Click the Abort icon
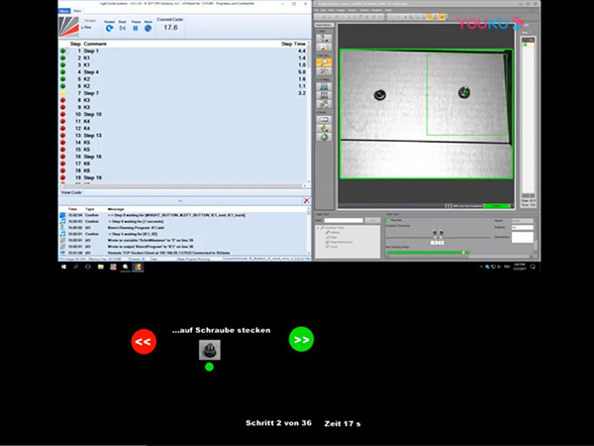Screen dimensions: 594x446 (x=148, y=27)
